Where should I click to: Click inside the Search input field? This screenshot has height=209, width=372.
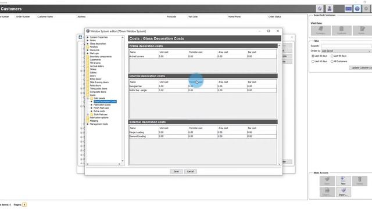tap(346, 46)
